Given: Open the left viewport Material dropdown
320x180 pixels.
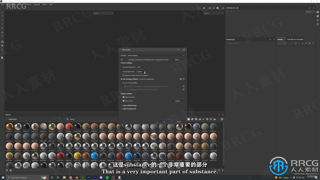Looking at the screenshot, I should [103, 13].
